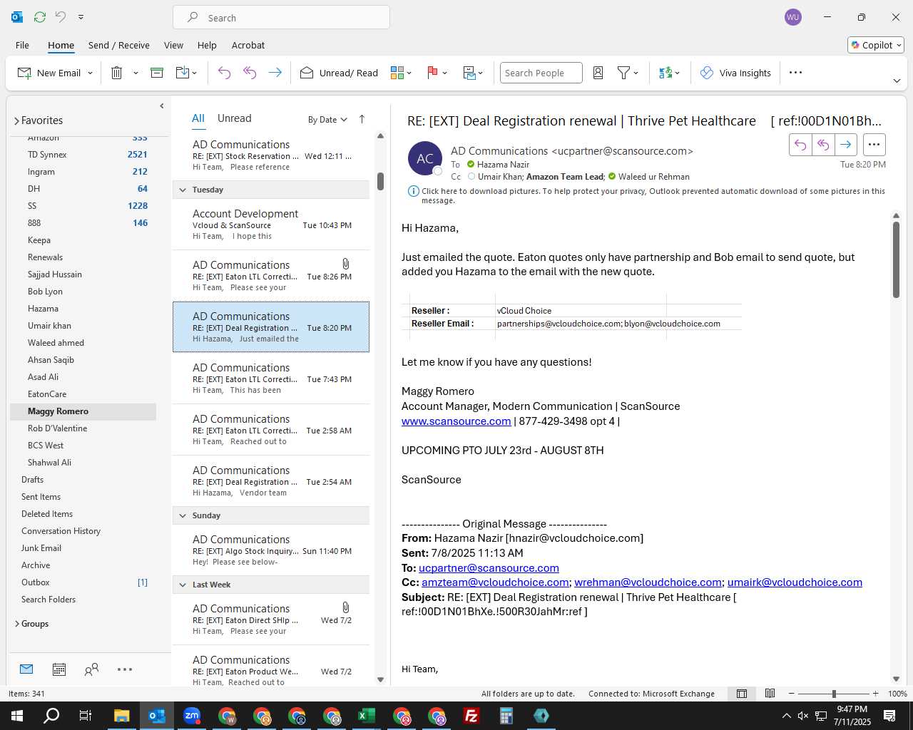Click the Forward arrow in ribbon
The width and height of the screenshot is (913, 730).
pyautogui.click(x=275, y=73)
